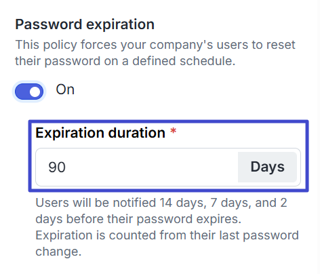This screenshot has height=276, width=320.
Task: Click the Days unit suffix
Action: point(267,167)
